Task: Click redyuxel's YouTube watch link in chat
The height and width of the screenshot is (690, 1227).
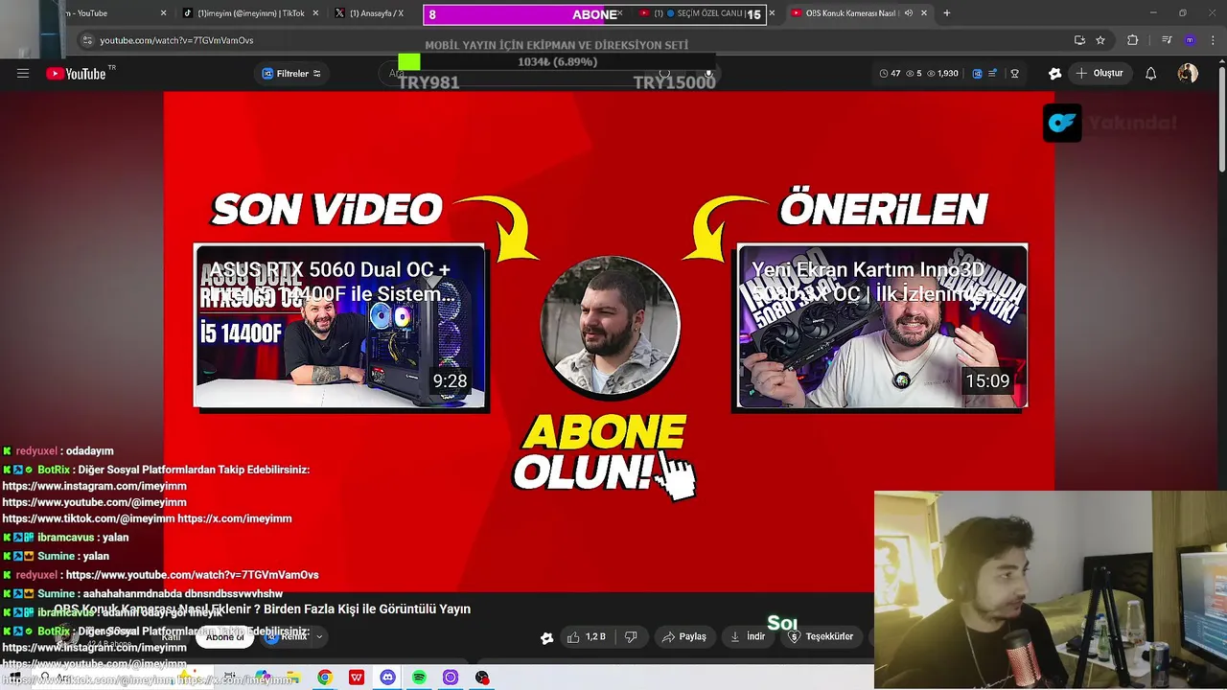Action: (x=192, y=575)
